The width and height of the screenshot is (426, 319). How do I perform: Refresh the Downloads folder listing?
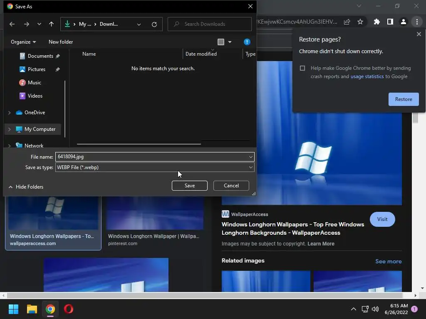point(154,25)
